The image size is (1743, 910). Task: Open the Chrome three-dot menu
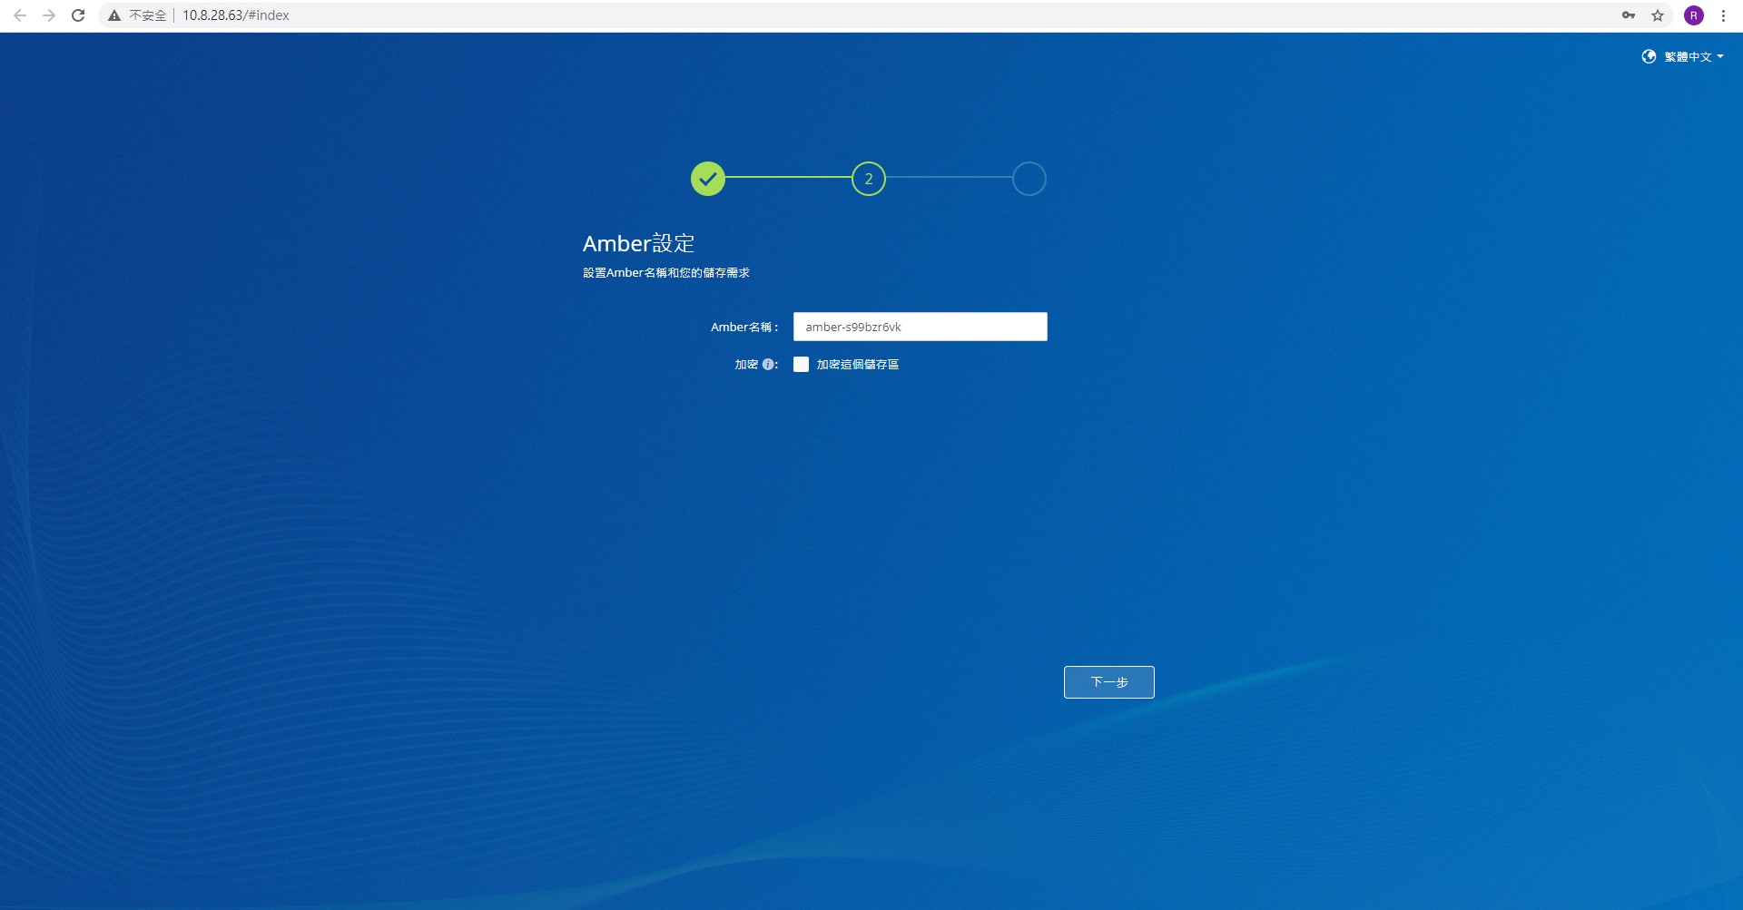(x=1723, y=15)
